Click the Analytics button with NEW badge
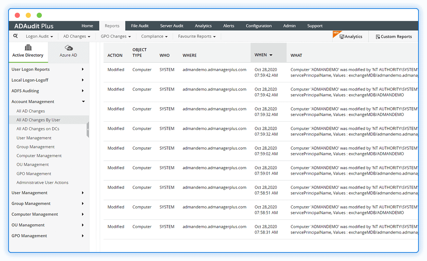Screen dimensions: 427x261 tap(351, 36)
